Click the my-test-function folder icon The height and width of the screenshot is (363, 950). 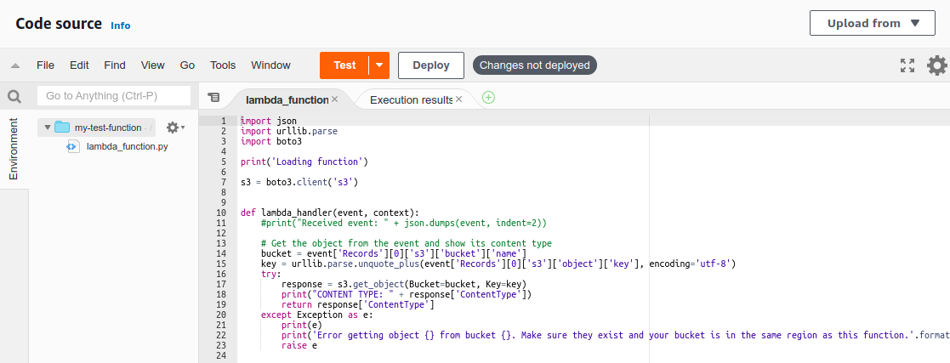coord(62,128)
